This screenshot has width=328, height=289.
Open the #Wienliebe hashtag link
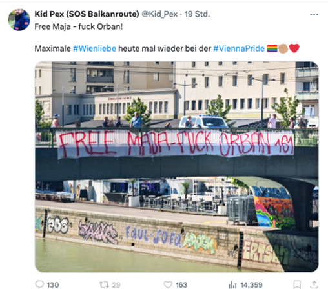click(94, 48)
